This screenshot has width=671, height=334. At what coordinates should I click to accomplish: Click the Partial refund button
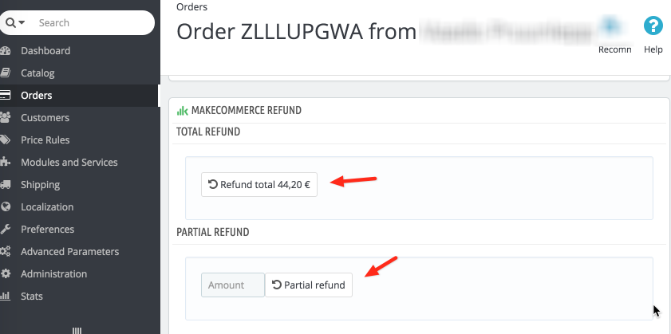309,285
